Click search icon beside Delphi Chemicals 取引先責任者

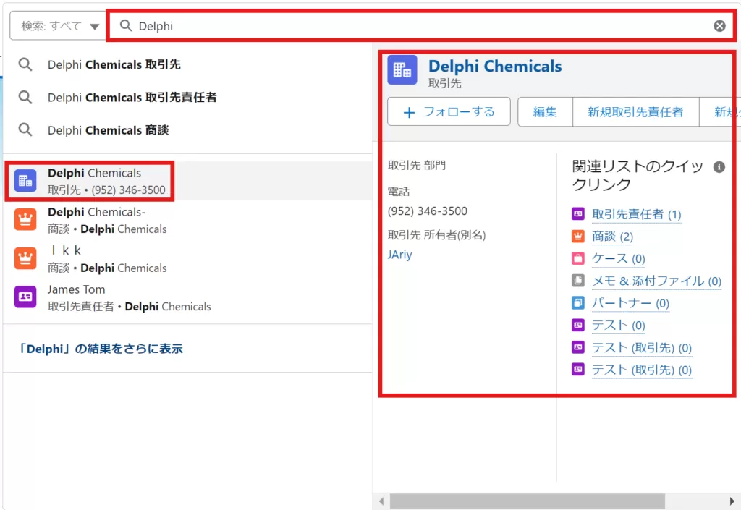(x=25, y=97)
